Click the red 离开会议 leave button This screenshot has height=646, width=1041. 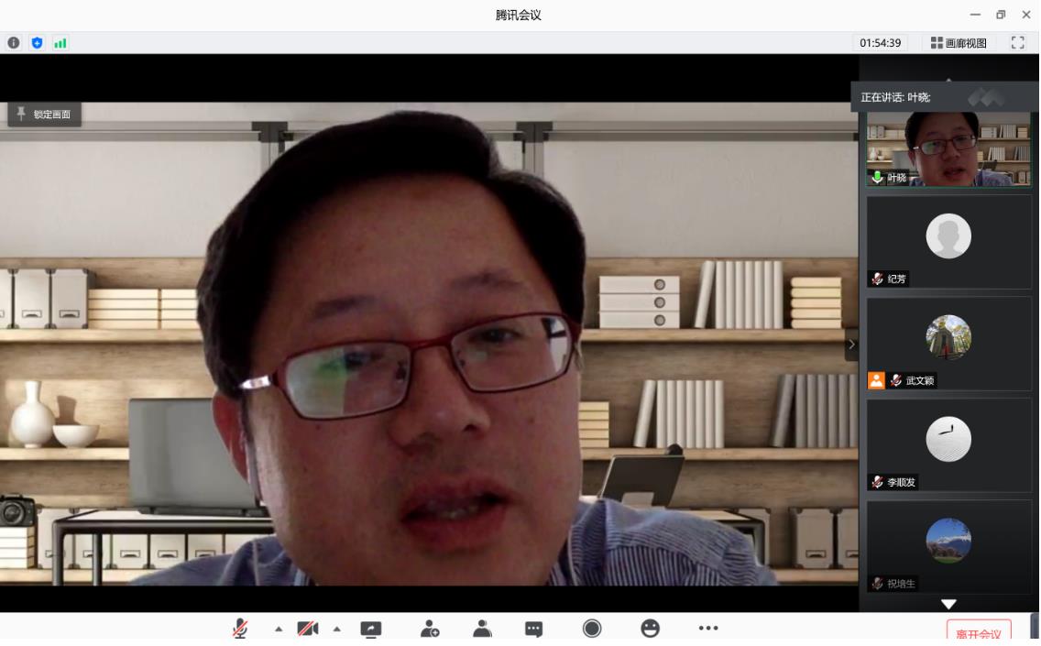click(979, 633)
